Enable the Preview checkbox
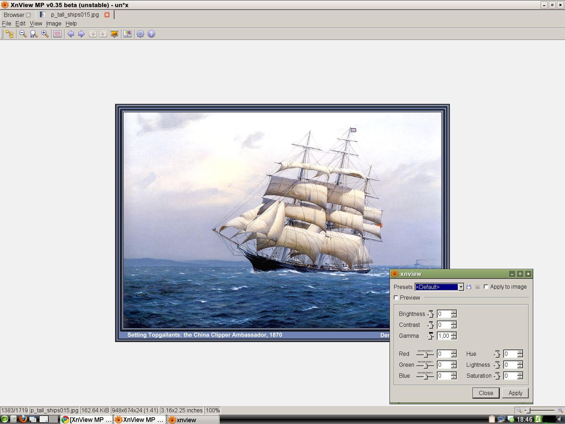The height and width of the screenshot is (424, 565). [x=396, y=298]
